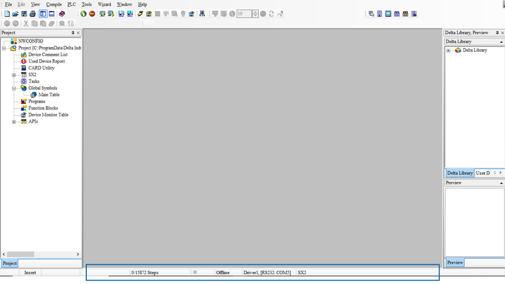The width and height of the screenshot is (505, 284).
Task: Click the Eraser delete icon
Action: tap(51, 24)
